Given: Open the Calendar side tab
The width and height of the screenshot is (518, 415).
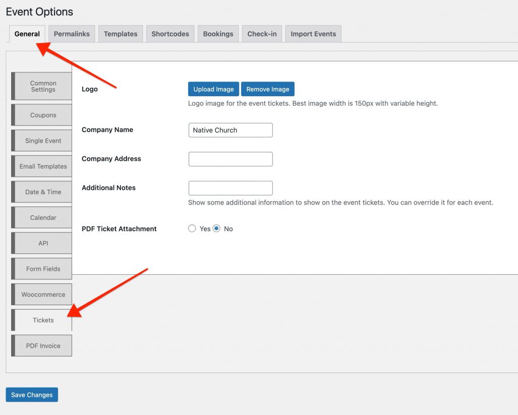Looking at the screenshot, I should 41,218.
